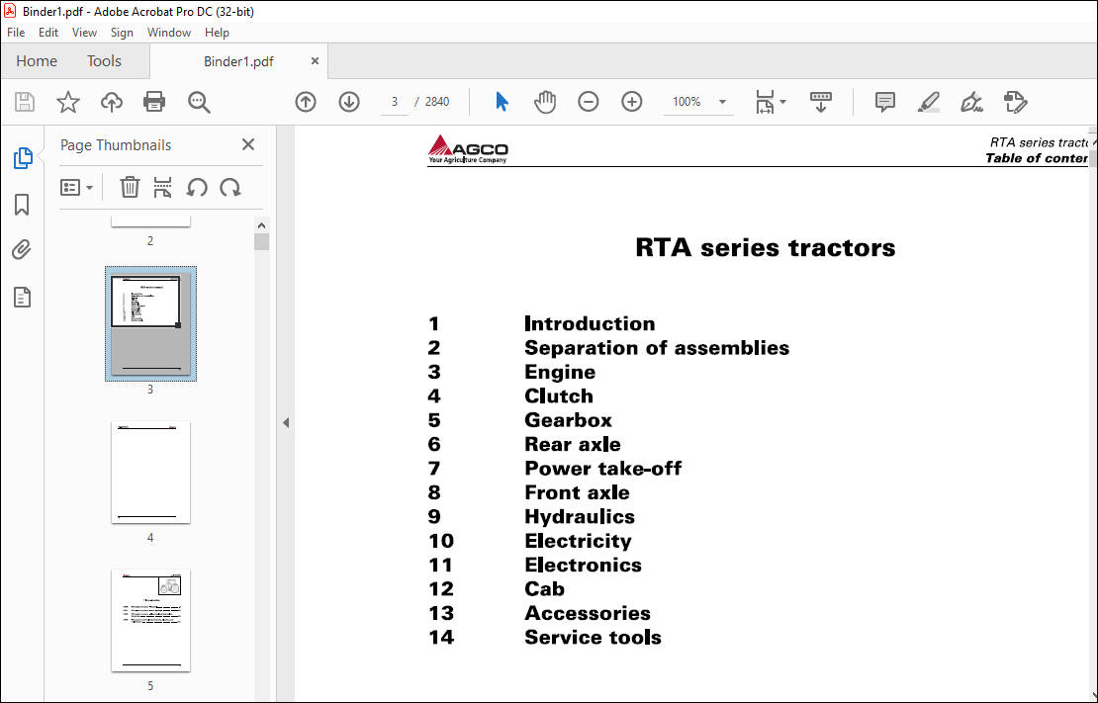Image resolution: width=1098 pixels, height=703 pixels.
Task: Zoom in with plus icon
Action: tap(632, 102)
